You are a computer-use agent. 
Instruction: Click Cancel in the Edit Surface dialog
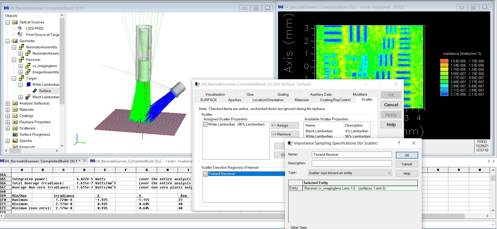coord(391,105)
